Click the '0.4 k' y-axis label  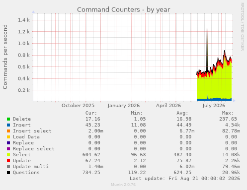(x=24, y=78)
